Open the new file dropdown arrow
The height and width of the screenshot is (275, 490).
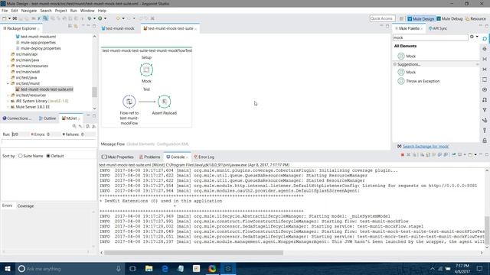tap(9, 18)
